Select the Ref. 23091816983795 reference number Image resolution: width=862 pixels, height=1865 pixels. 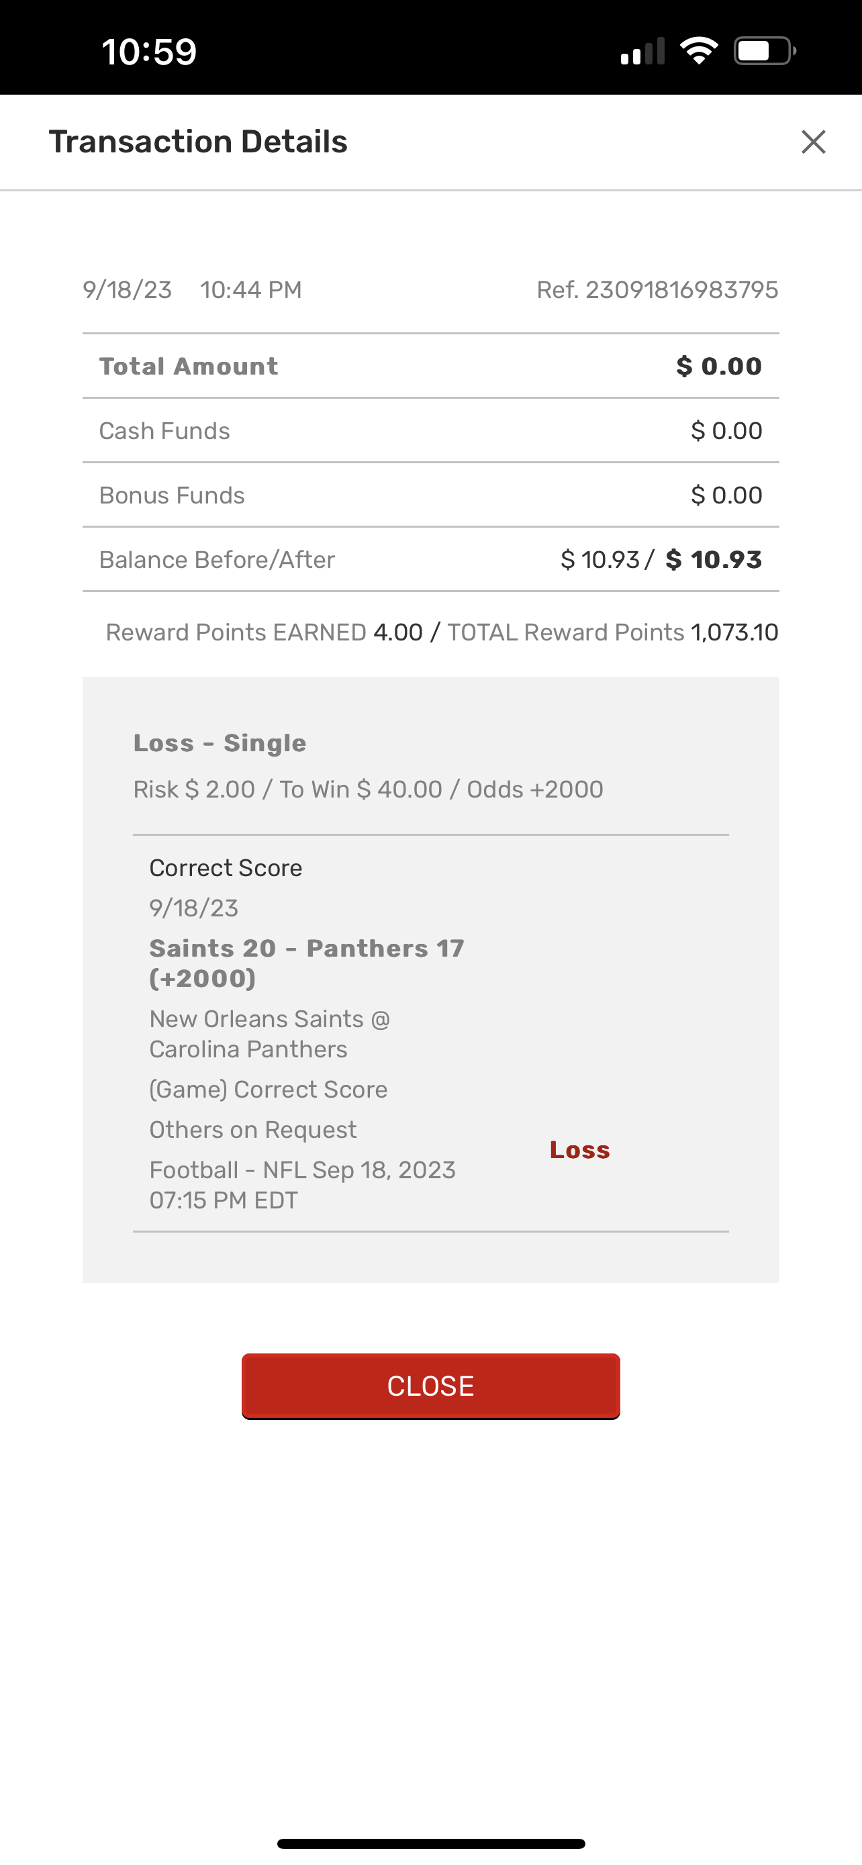(x=657, y=290)
